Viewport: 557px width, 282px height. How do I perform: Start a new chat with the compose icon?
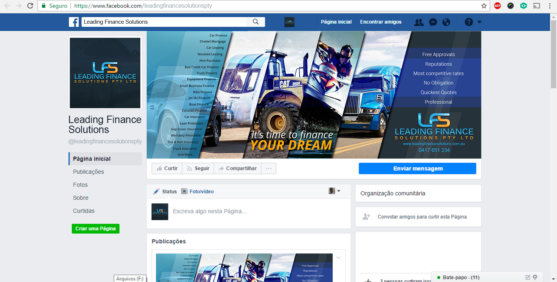coord(527,277)
